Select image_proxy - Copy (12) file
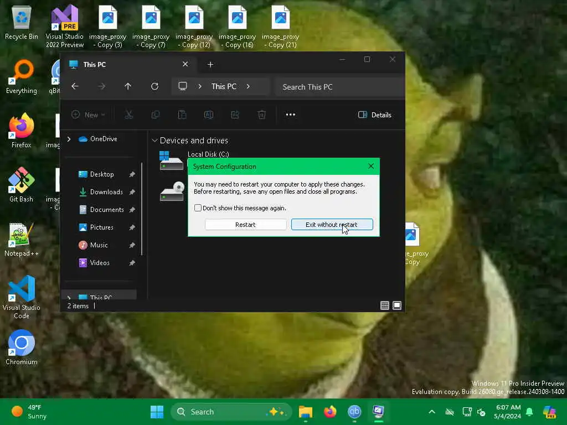This screenshot has height=425, width=567. pyautogui.click(x=194, y=27)
